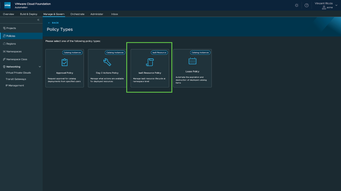
Task: Click the Approval Policy clipboard icon
Action: (65, 62)
